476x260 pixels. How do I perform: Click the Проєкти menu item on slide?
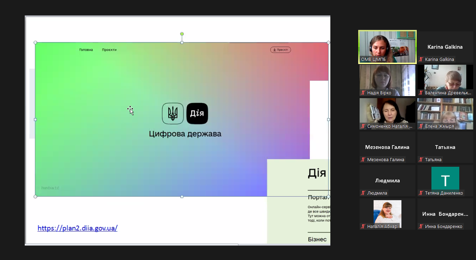point(109,50)
